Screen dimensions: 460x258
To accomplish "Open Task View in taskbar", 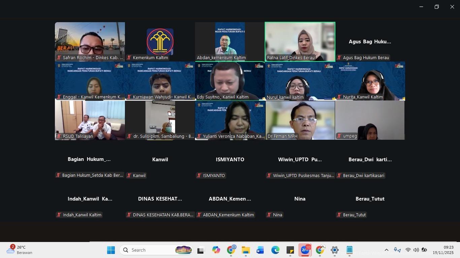I will tap(201, 250).
